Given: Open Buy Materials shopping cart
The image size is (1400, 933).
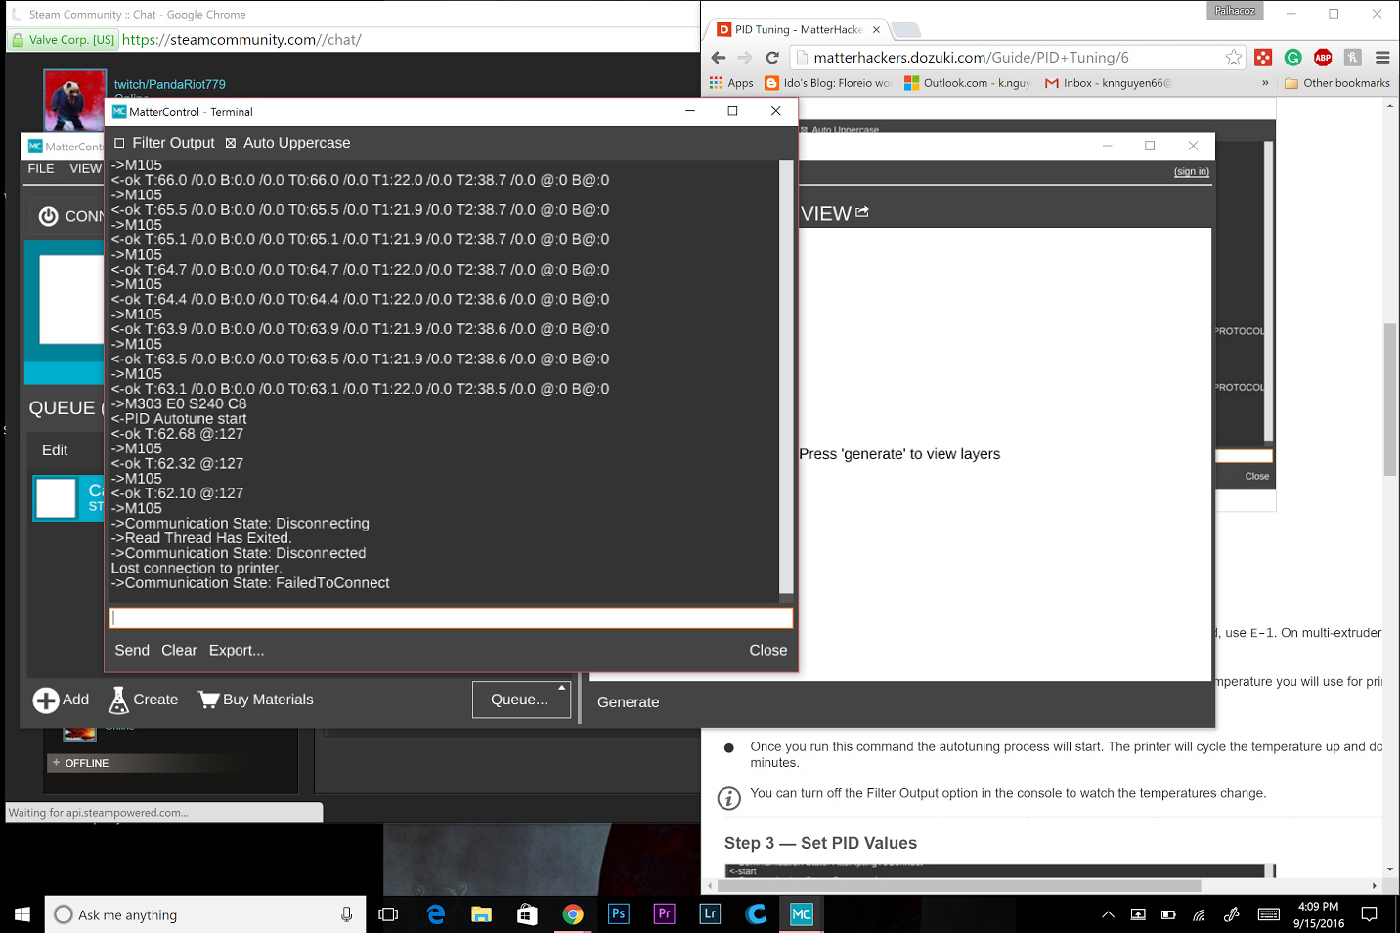Looking at the screenshot, I should pos(209,700).
